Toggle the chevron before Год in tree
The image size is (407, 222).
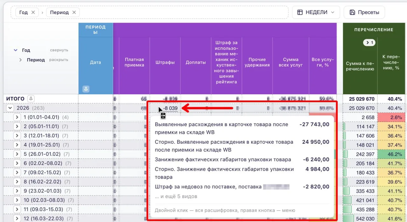15,50
